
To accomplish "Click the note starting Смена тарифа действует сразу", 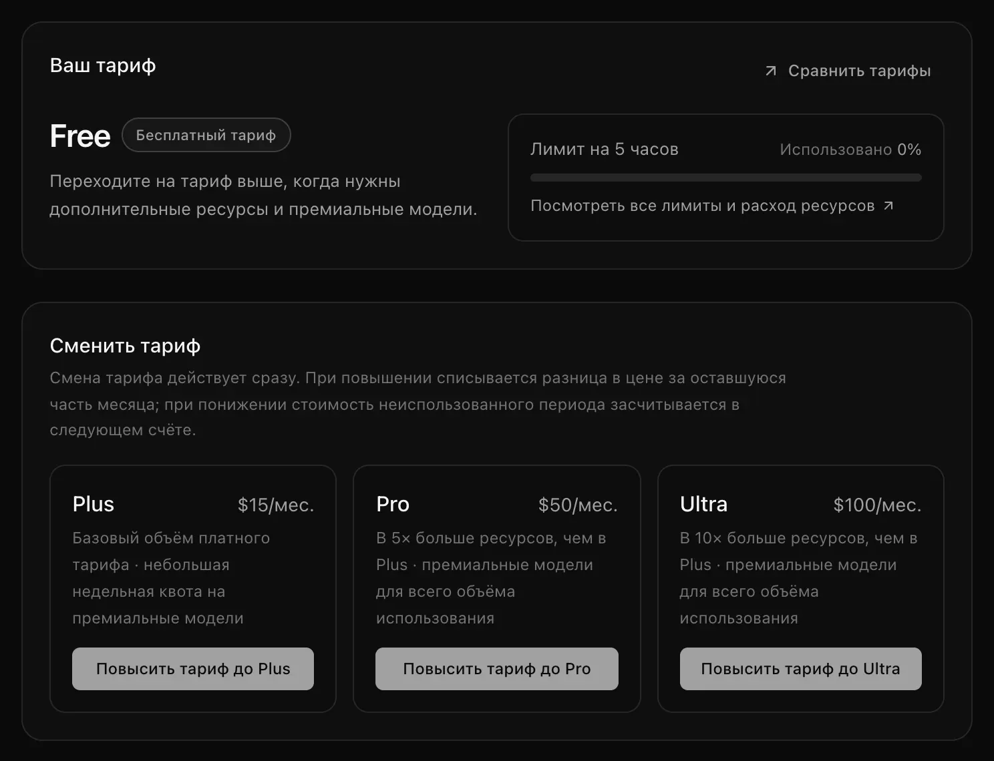I will 418,404.
